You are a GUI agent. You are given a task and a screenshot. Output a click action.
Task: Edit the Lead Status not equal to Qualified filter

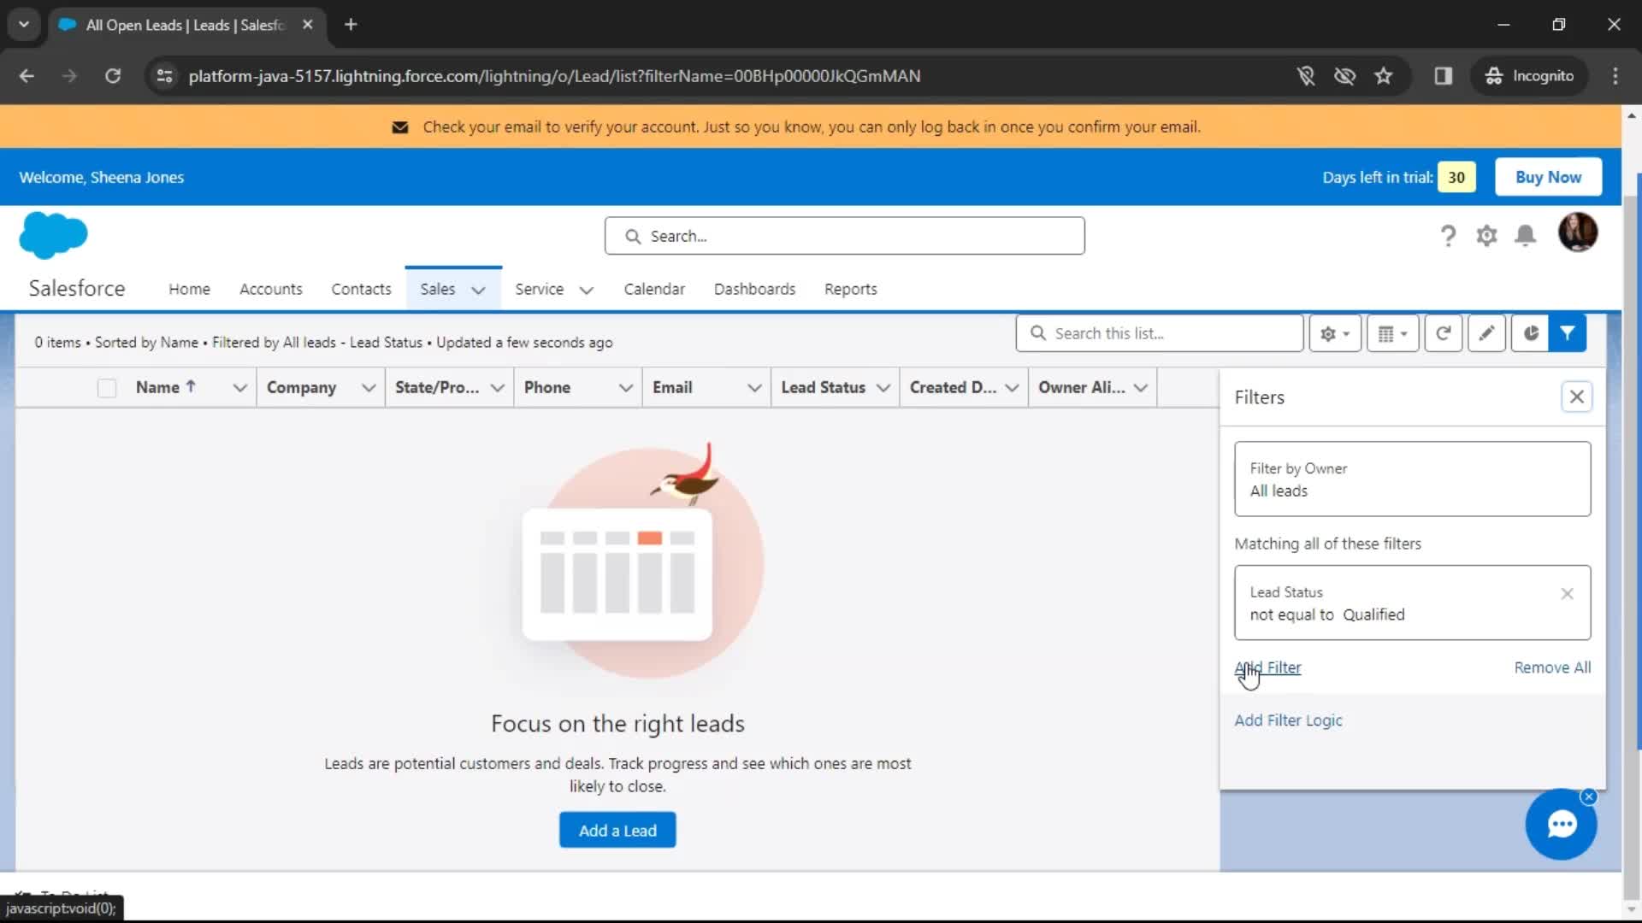1412,603
